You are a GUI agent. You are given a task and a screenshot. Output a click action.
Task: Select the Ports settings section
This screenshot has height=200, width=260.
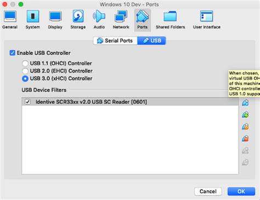143,20
